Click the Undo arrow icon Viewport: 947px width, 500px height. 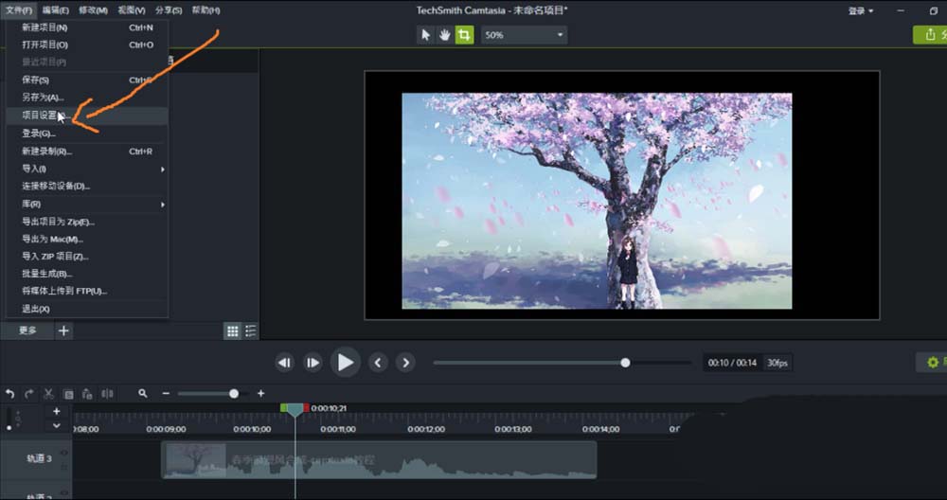(9, 394)
